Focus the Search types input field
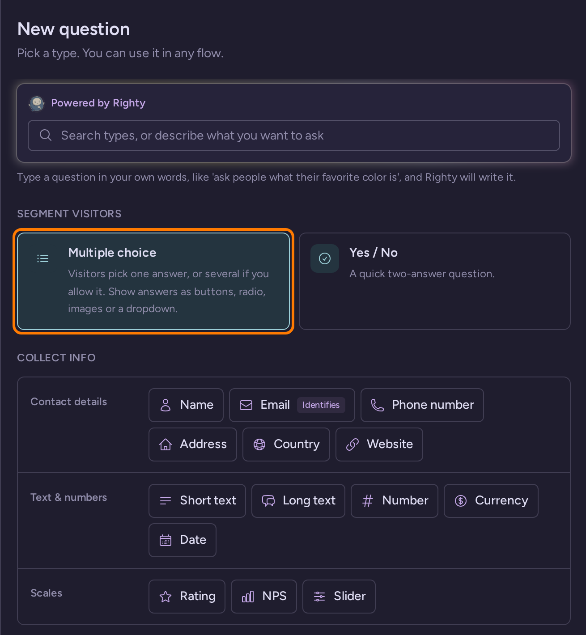The height and width of the screenshot is (635, 586). pos(294,135)
